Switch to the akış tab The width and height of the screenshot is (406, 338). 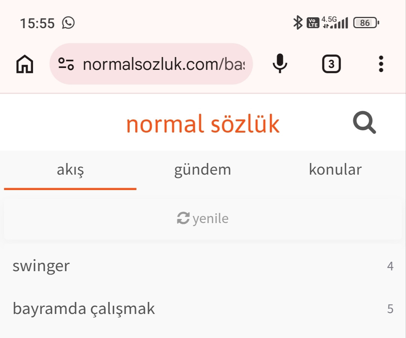coord(70,170)
